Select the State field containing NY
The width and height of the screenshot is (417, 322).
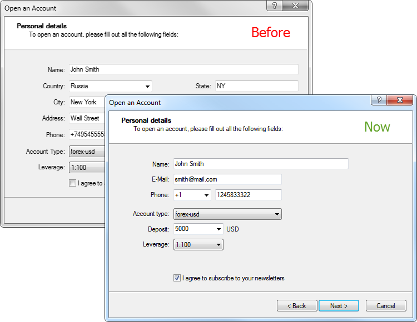(256, 86)
